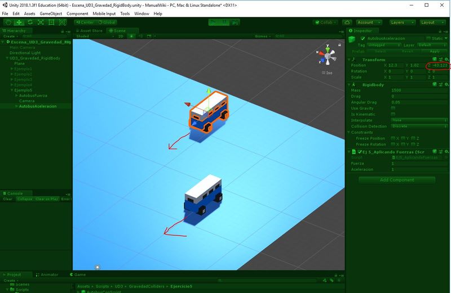The height and width of the screenshot is (293, 451).
Task: Open Transform component help book icon
Action: (435, 60)
